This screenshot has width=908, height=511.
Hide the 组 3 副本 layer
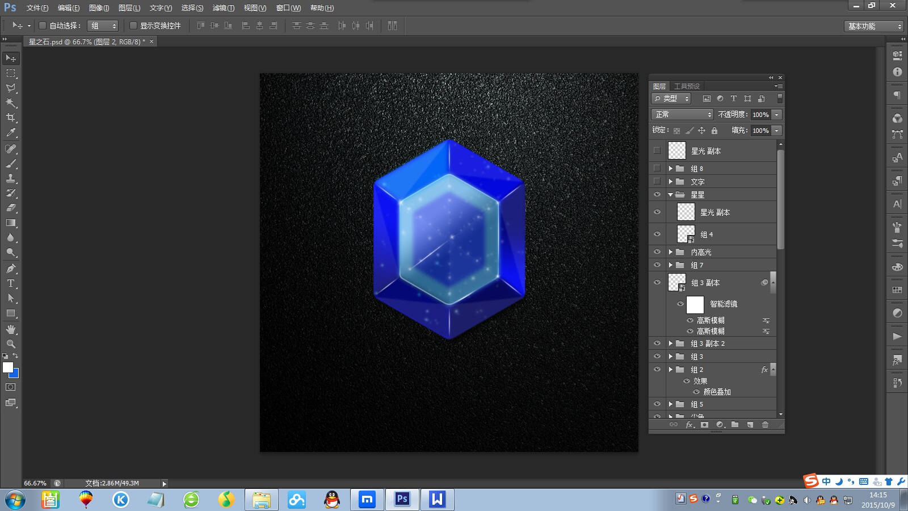657,282
